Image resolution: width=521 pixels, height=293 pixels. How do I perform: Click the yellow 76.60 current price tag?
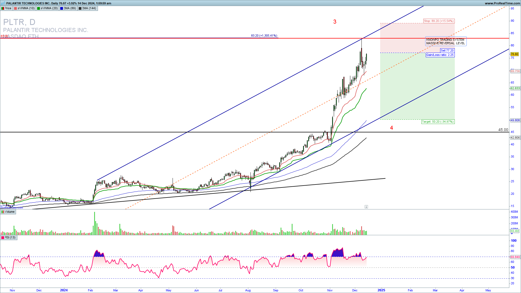pyautogui.click(x=514, y=54)
